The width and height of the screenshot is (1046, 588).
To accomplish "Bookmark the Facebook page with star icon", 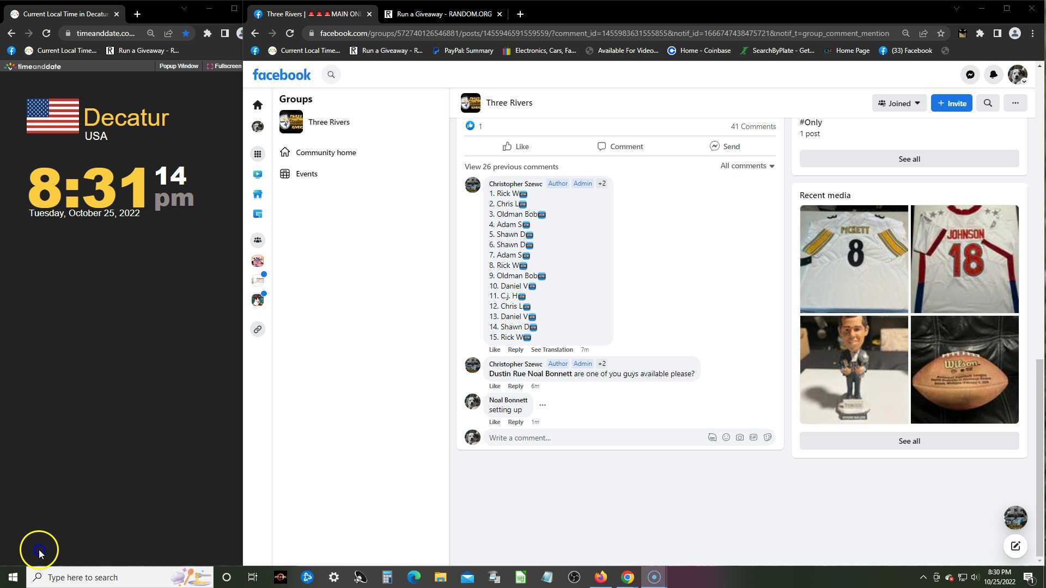I will click(941, 33).
